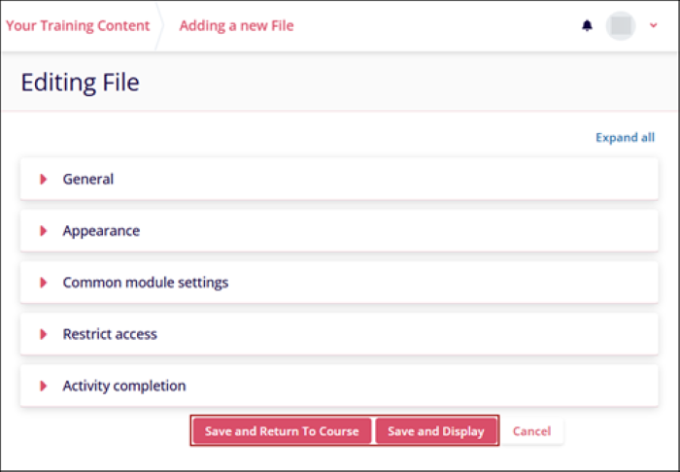
Task: Click arrow beside Common module settings
Action: 44,283
